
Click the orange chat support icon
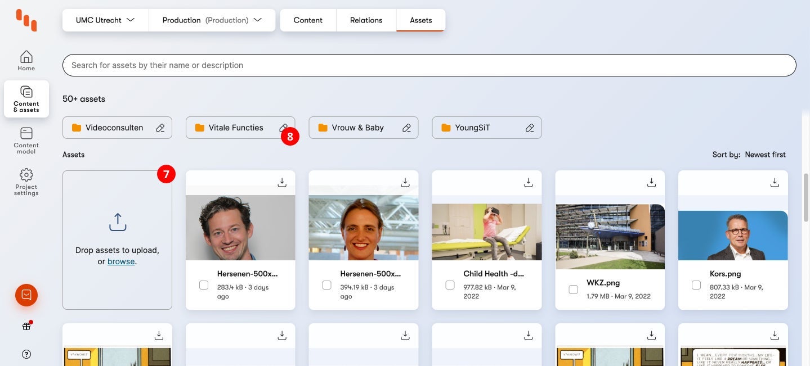(26, 295)
